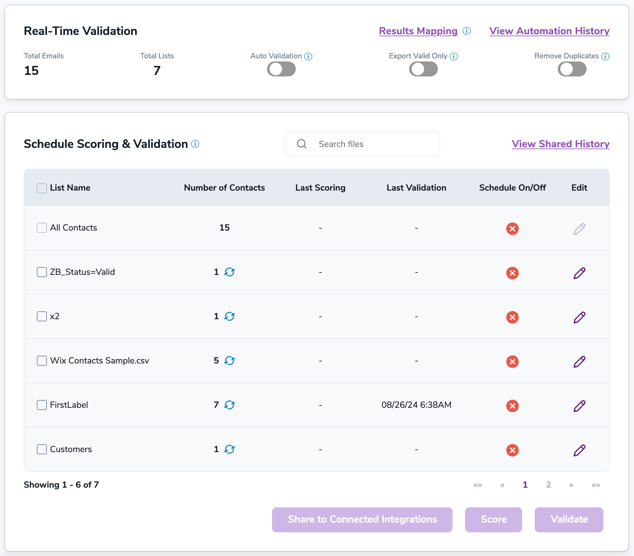Toggle the Auto Validation switch
The width and height of the screenshot is (634, 556).
(281, 69)
